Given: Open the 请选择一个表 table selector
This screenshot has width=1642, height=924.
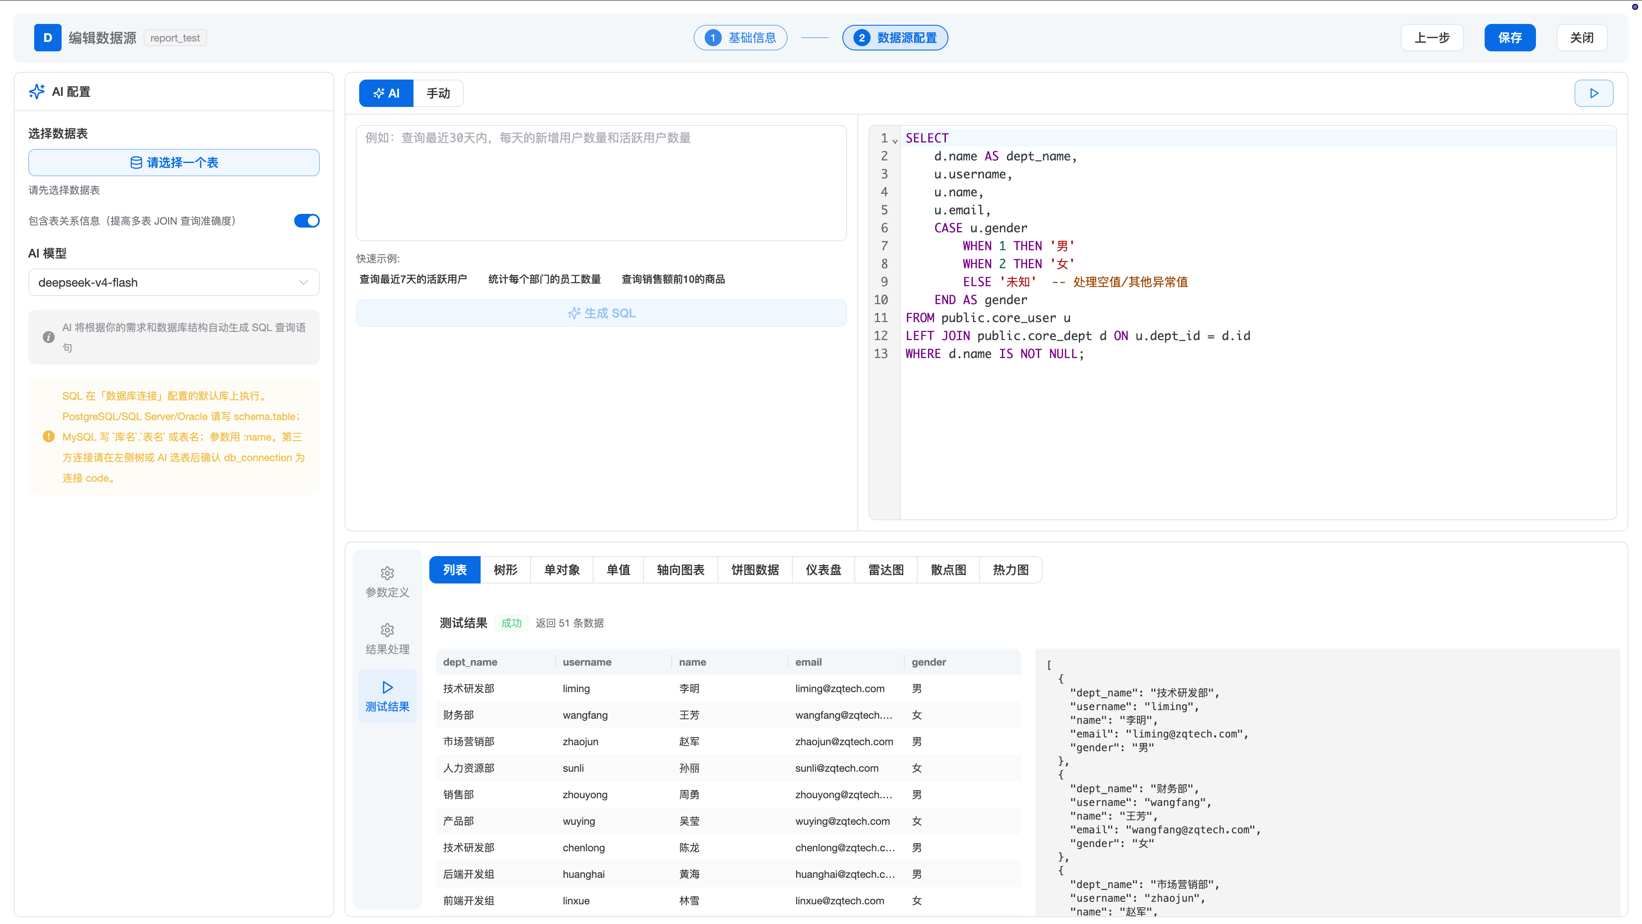Looking at the screenshot, I should click(x=173, y=163).
